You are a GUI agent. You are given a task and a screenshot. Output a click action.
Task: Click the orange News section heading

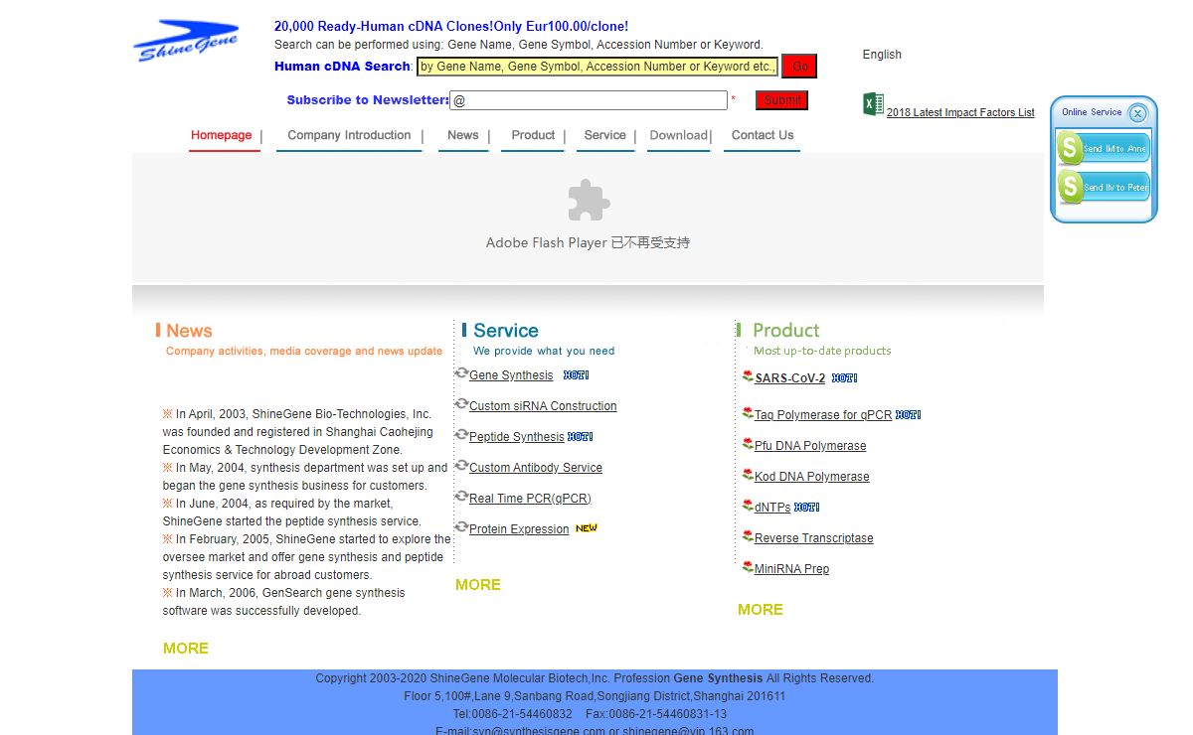[189, 331]
